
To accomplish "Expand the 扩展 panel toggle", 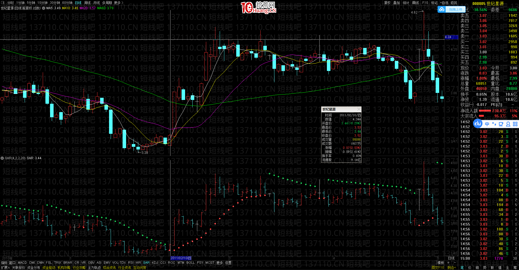I will [5, 268].
